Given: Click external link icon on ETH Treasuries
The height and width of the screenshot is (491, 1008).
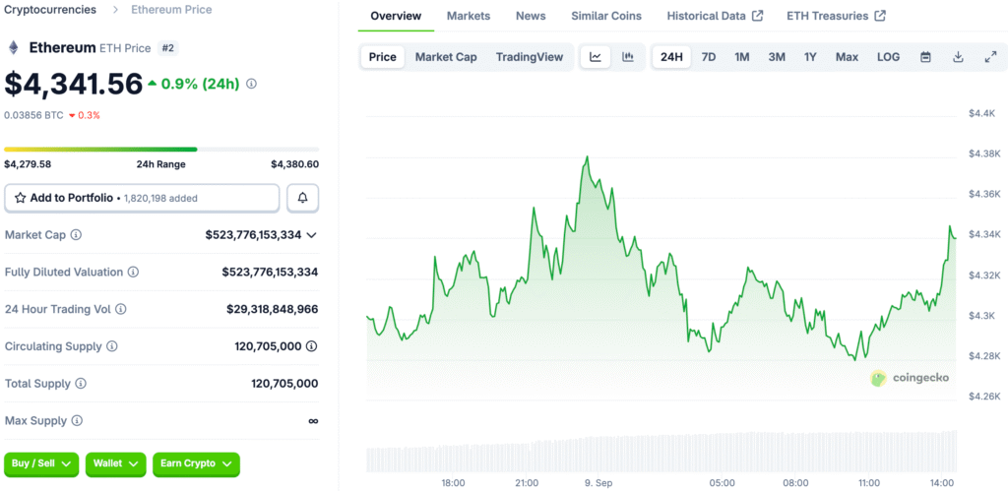Looking at the screenshot, I should pos(880,16).
